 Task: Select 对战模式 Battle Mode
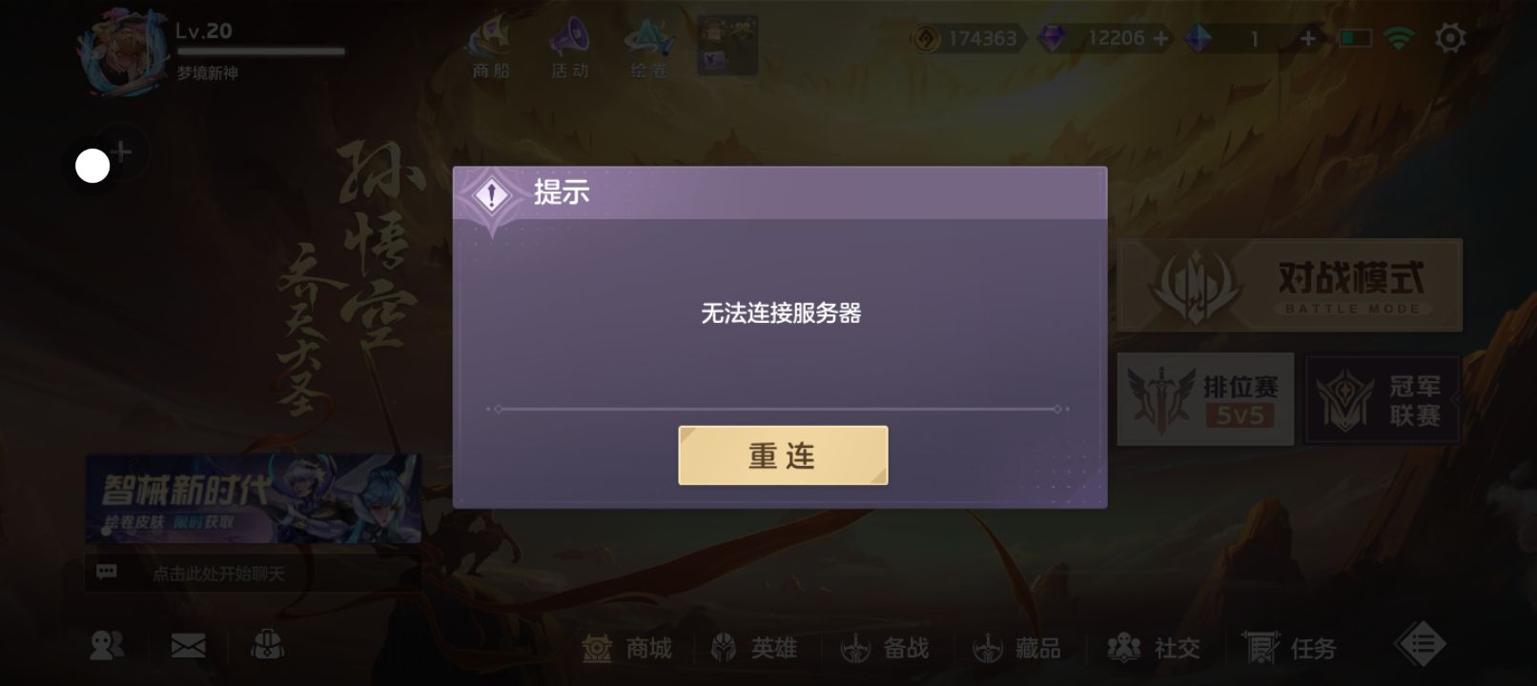coord(1289,285)
